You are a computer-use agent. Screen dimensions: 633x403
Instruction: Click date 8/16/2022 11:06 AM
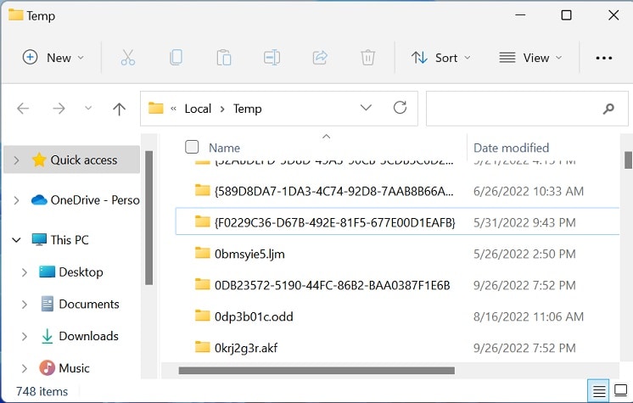click(x=529, y=316)
